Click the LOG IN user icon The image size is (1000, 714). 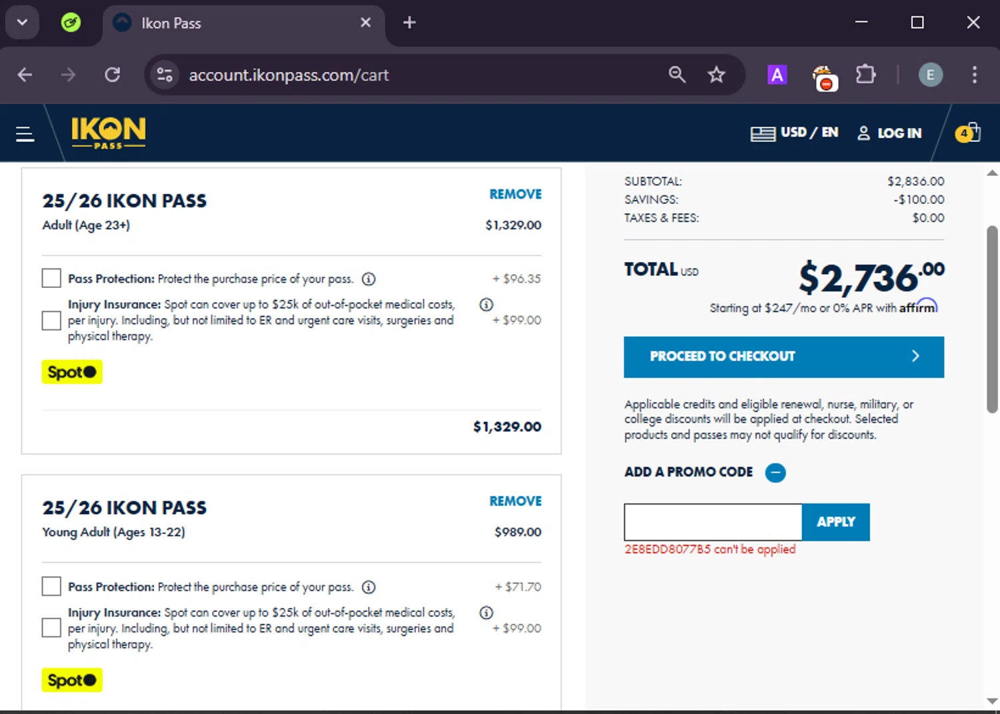coord(863,133)
